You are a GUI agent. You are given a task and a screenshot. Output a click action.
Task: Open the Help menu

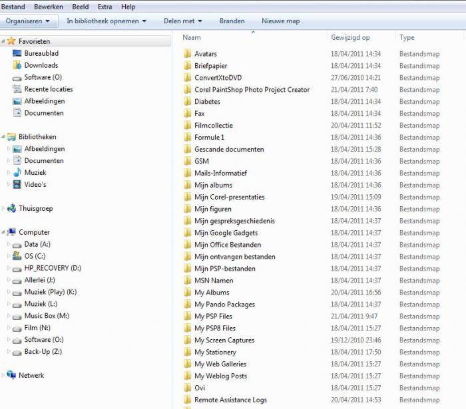(128, 7)
